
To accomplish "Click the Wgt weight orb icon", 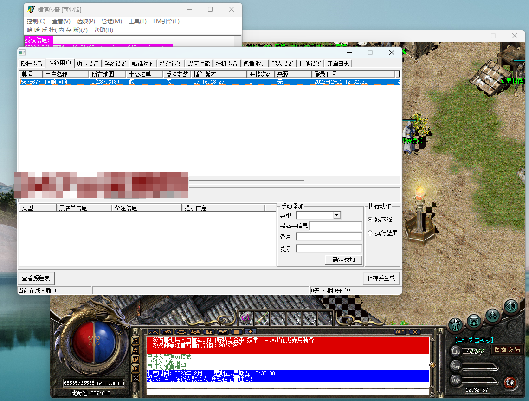I will click(x=456, y=381).
